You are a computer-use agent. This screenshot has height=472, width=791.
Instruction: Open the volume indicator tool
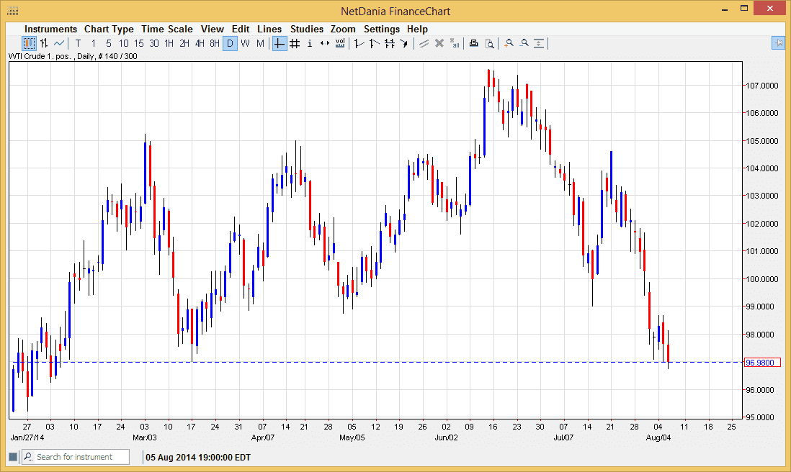(x=339, y=43)
